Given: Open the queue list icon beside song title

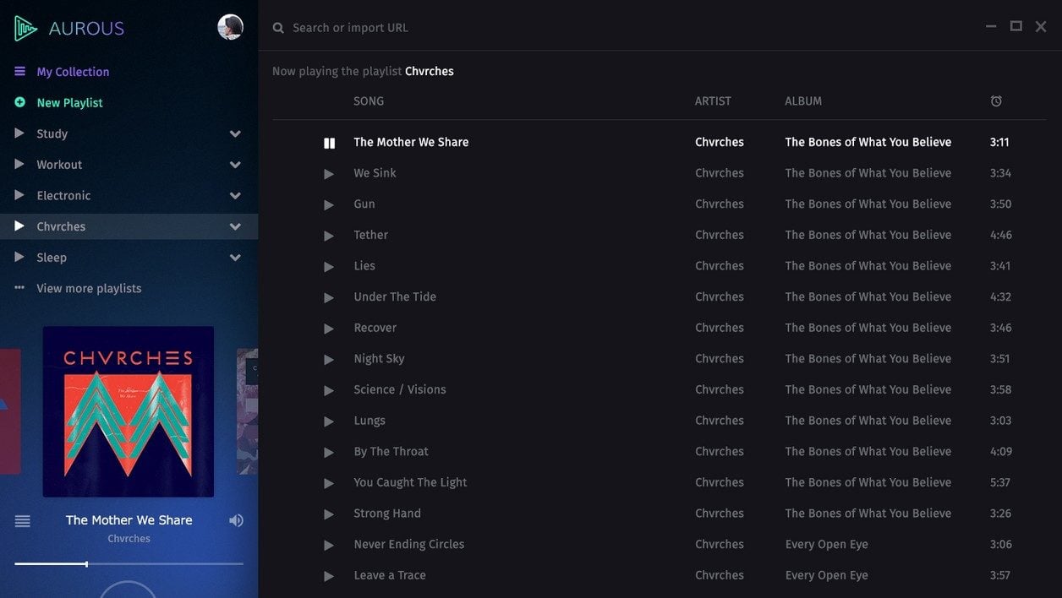Looking at the screenshot, I should coord(23,521).
